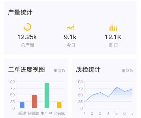This screenshot has height=118, width=141.
Task: Click 单位% label in the 工单进度视图 card
Action: pyautogui.click(x=59, y=70)
